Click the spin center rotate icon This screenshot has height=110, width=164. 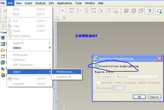[x=86, y=10]
